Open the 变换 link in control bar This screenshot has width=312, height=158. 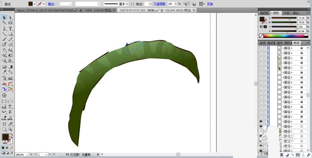pos(210,4)
